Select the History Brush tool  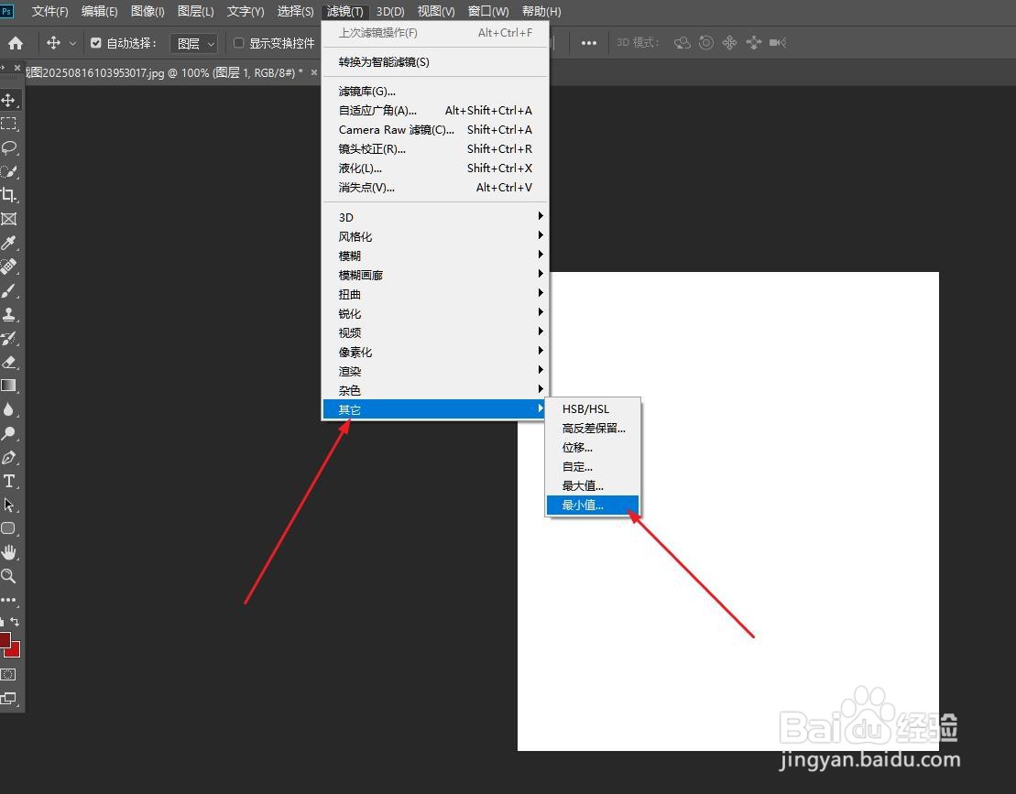pyautogui.click(x=9, y=338)
